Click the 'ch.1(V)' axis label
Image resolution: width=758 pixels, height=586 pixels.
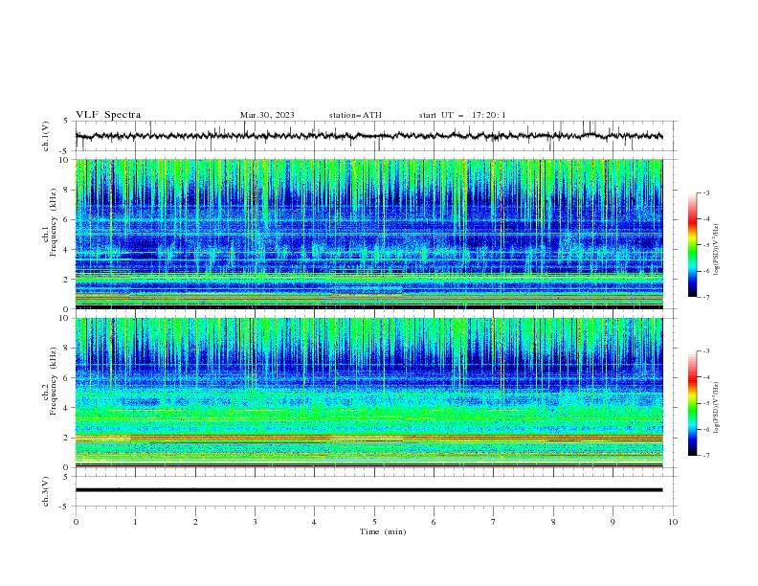click(46, 136)
